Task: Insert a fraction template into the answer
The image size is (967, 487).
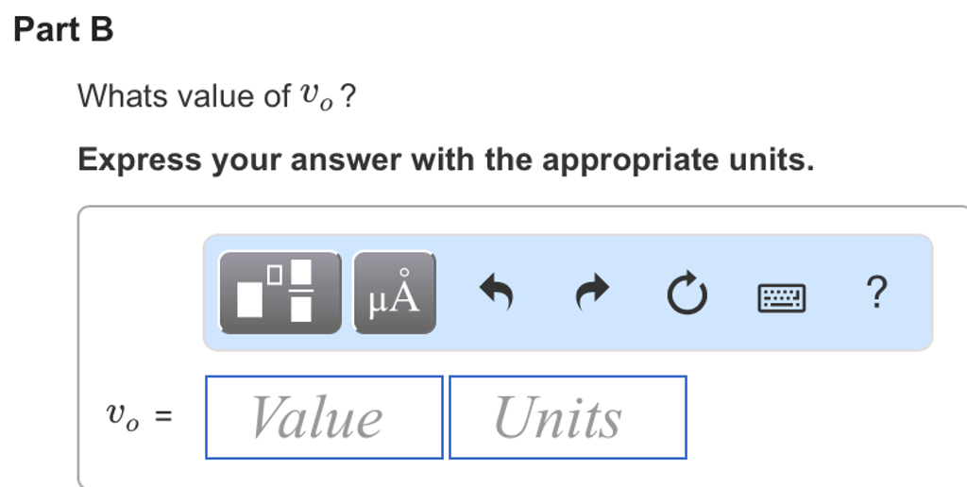Action: pos(280,293)
